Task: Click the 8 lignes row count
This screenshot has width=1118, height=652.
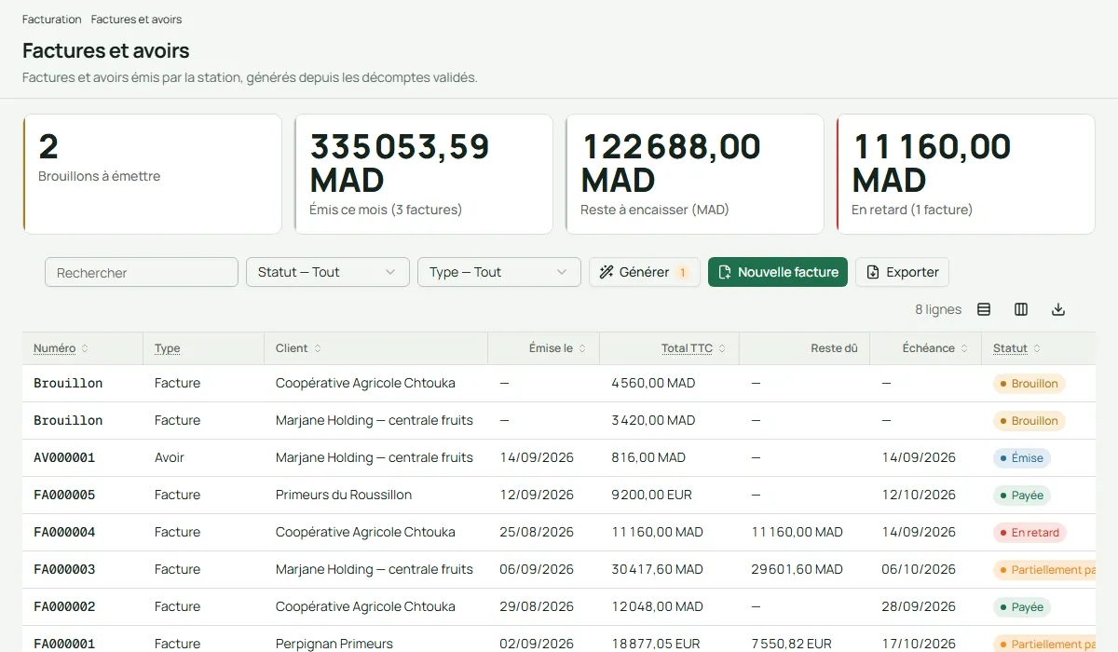Action: [938, 309]
